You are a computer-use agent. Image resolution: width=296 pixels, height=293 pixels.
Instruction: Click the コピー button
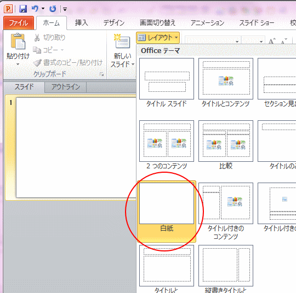[x=48, y=50]
